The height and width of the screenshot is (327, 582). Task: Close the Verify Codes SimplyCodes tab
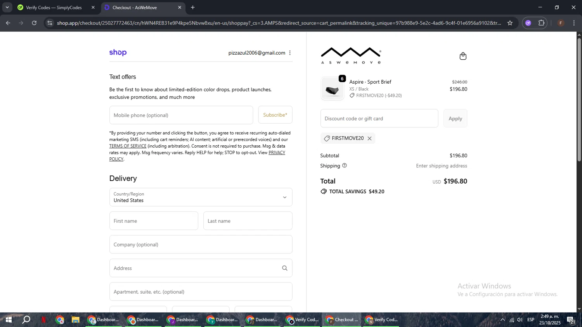(x=93, y=7)
